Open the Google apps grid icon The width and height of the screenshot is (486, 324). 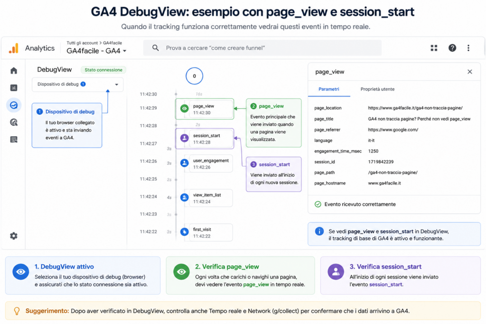pyautogui.click(x=434, y=48)
